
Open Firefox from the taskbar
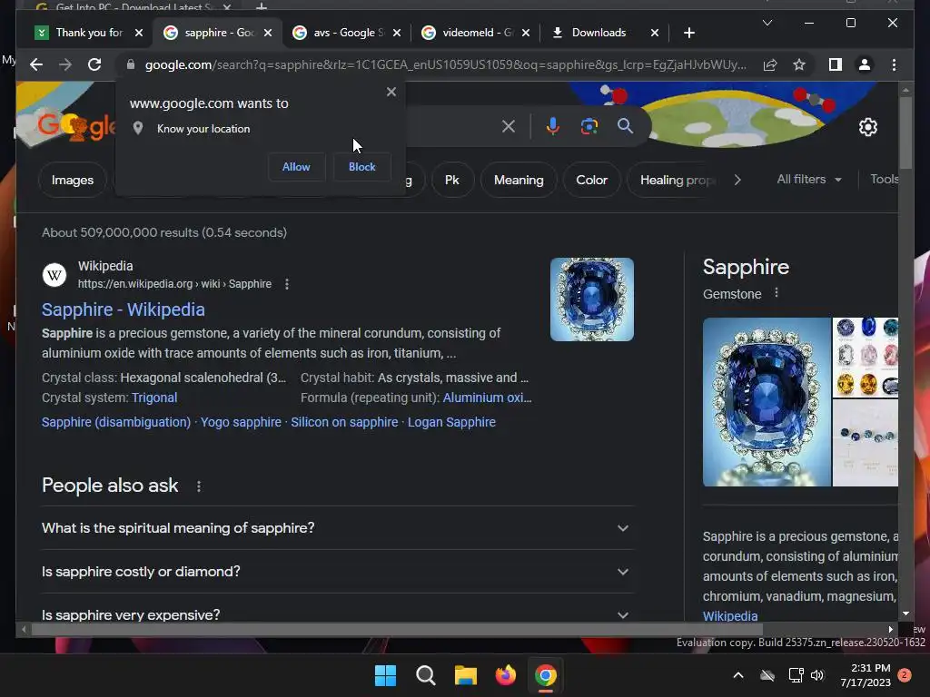click(505, 675)
